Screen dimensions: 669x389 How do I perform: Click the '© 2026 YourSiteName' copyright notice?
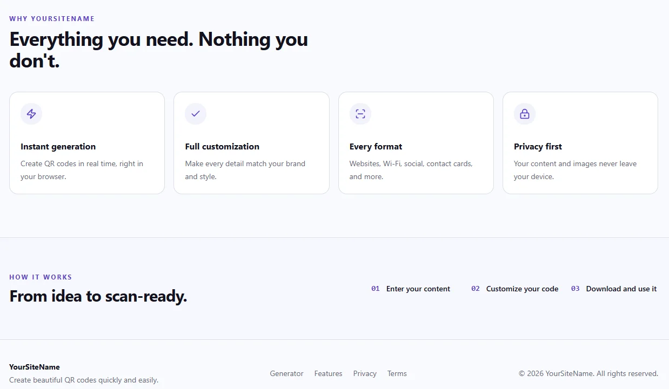588,373
